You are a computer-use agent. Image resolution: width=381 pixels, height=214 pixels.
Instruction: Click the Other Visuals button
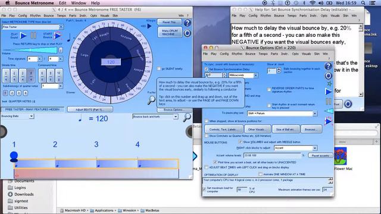[x=258, y=130]
